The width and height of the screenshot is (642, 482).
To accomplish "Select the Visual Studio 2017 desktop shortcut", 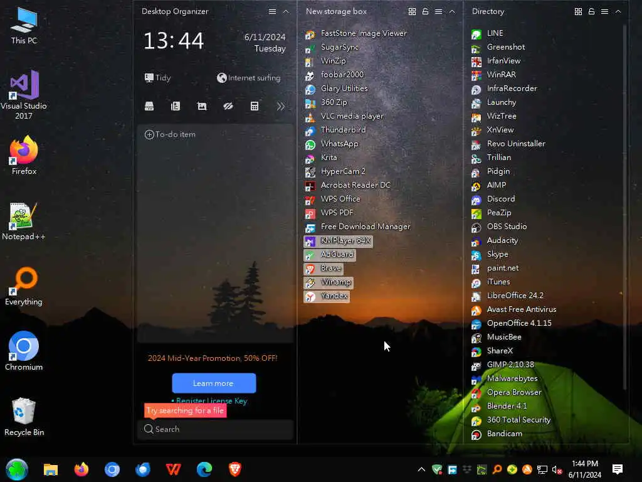I will [24, 95].
